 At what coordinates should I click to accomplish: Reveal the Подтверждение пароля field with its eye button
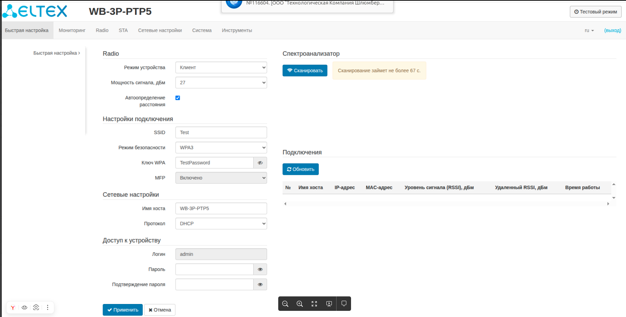pos(260,284)
